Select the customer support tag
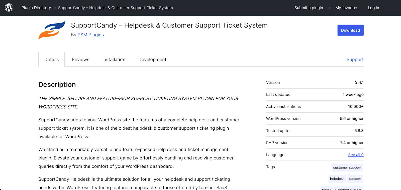Viewport: 401px width, 190px height. click(x=347, y=167)
